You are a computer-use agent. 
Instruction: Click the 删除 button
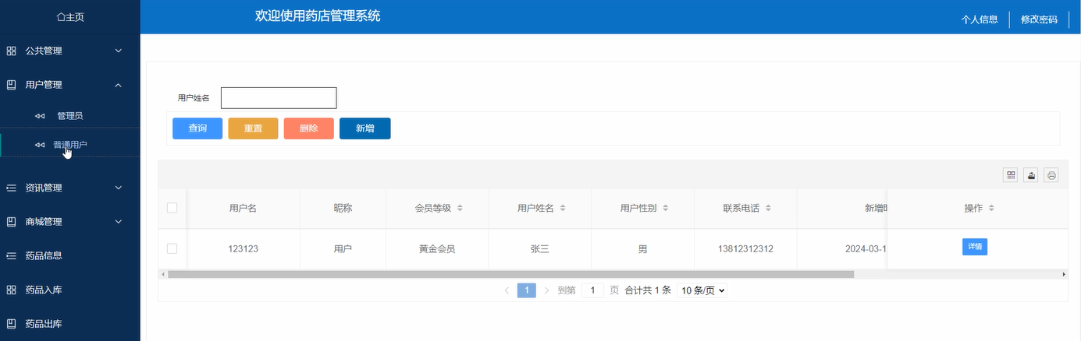309,128
